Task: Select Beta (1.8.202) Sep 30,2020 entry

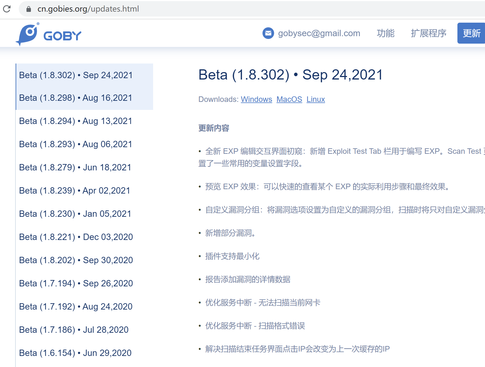Action: [x=84, y=260]
